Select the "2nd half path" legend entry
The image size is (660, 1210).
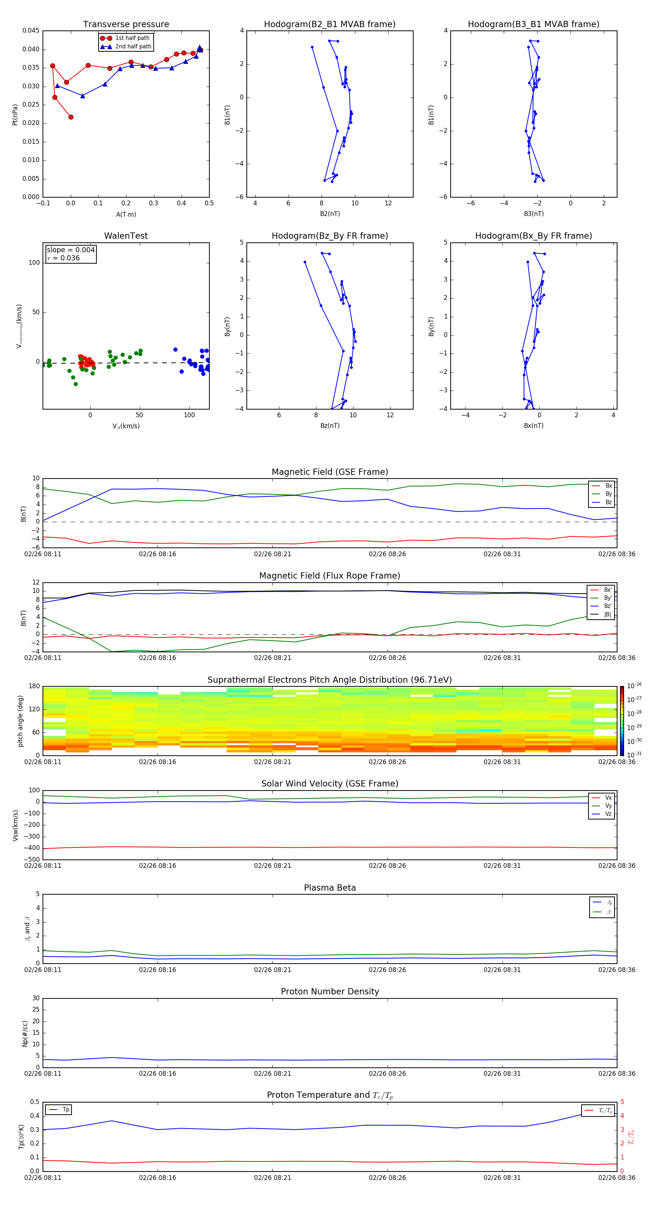point(126,47)
